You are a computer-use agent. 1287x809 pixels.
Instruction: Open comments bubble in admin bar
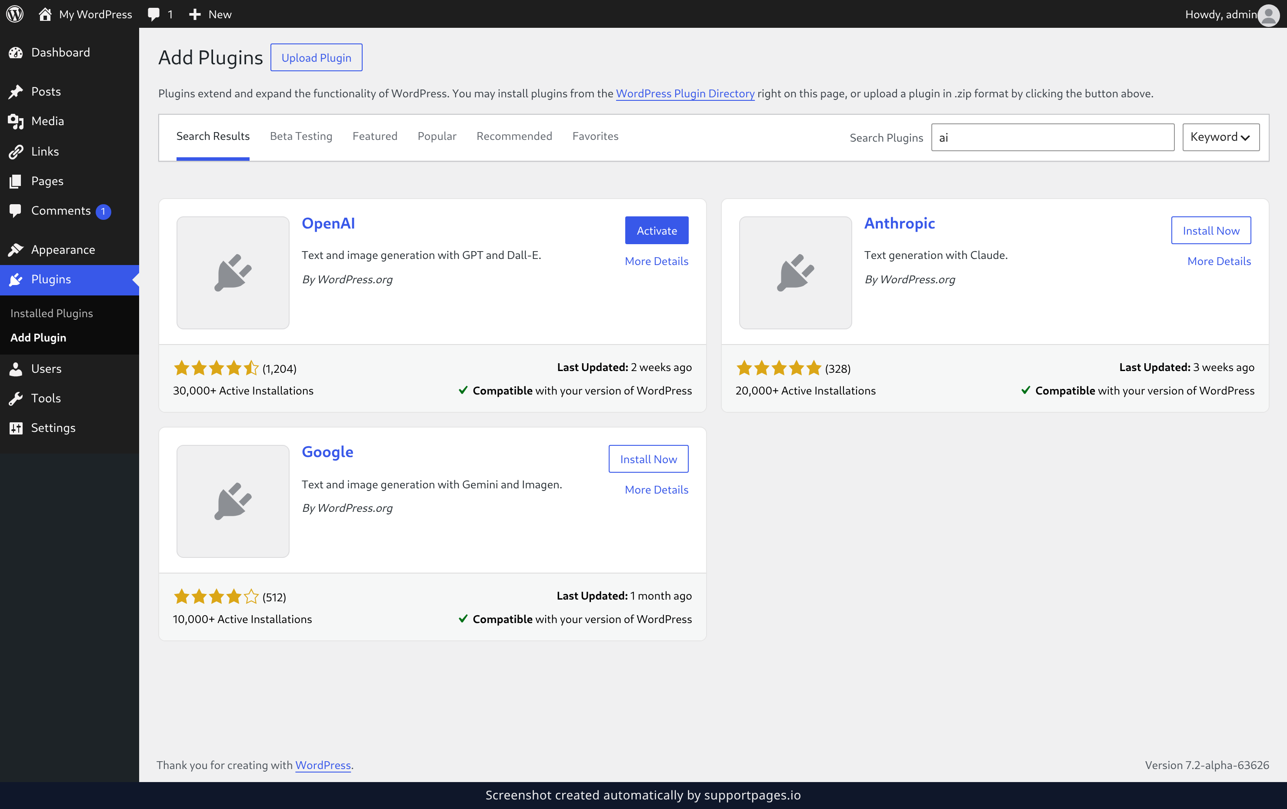[154, 14]
